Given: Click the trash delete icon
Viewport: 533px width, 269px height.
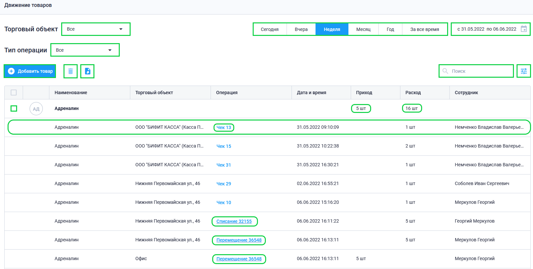Looking at the screenshot, I should (x=70, y=71).
